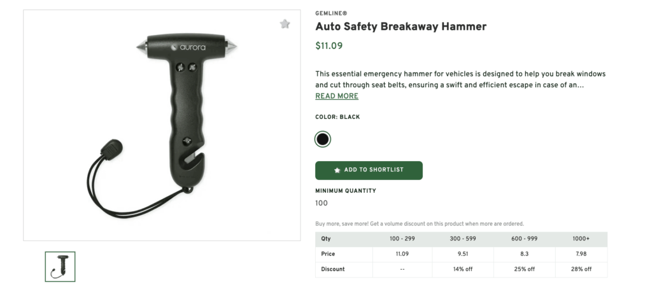This screenshot has width=652, height=287.
Task: Click the star favorite icon on product image
Action: [x=285, y=24]
